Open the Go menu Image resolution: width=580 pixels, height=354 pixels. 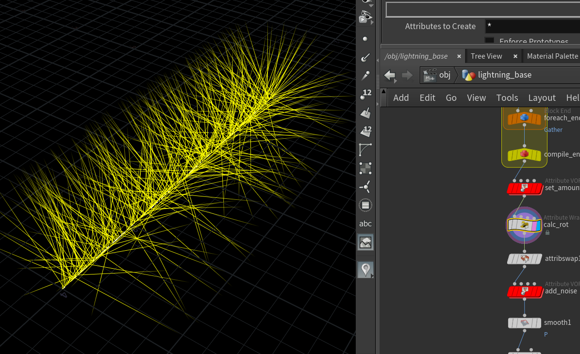tap(451, 97)
